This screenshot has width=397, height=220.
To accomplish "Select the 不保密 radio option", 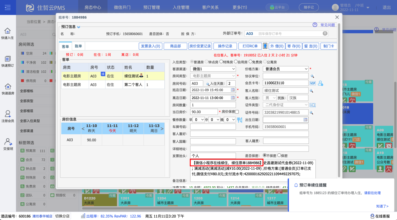I will pos(264,155).
